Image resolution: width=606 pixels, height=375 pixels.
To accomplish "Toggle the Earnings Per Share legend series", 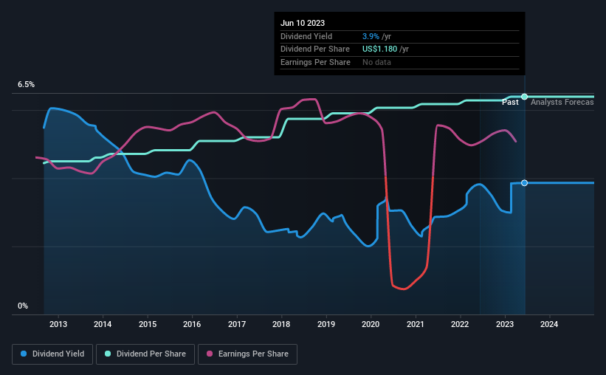I will [247, 354].
